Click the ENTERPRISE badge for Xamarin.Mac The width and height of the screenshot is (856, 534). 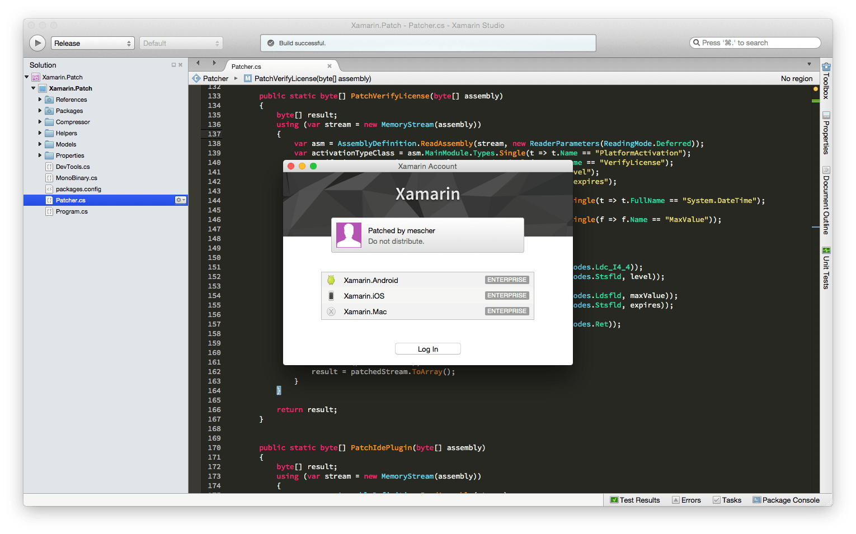[x=507, y=311]
